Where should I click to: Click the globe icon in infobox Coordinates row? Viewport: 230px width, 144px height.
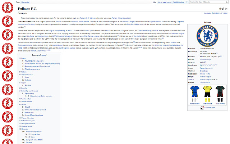[201, 65]
